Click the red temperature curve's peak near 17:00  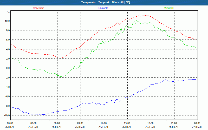[x=146, y=16]
